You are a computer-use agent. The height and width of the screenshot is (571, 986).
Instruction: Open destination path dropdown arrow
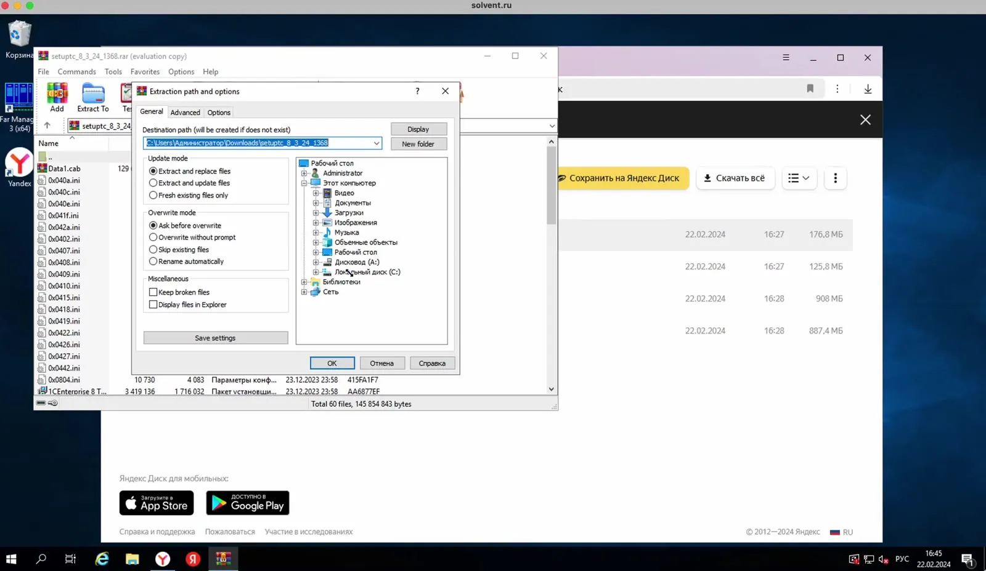point(376,143)
